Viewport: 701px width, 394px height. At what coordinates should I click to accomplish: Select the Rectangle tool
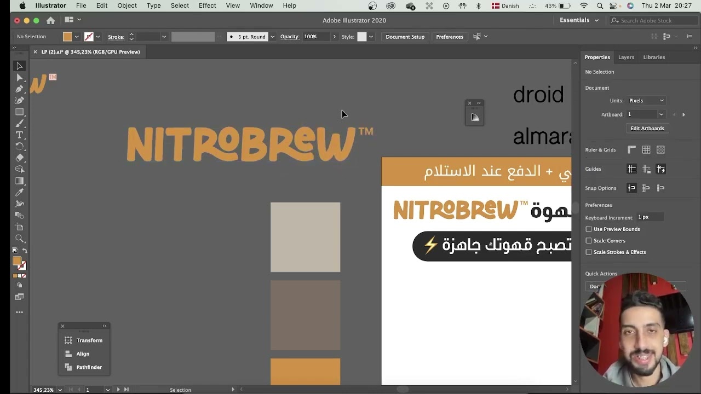[x=19, y=112]
